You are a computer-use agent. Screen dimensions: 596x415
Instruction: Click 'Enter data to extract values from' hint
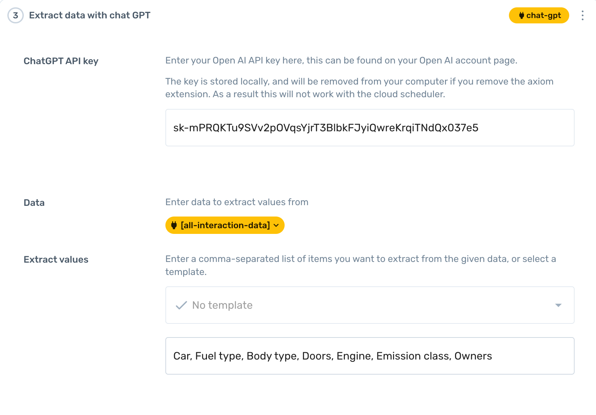click(237, 202)
